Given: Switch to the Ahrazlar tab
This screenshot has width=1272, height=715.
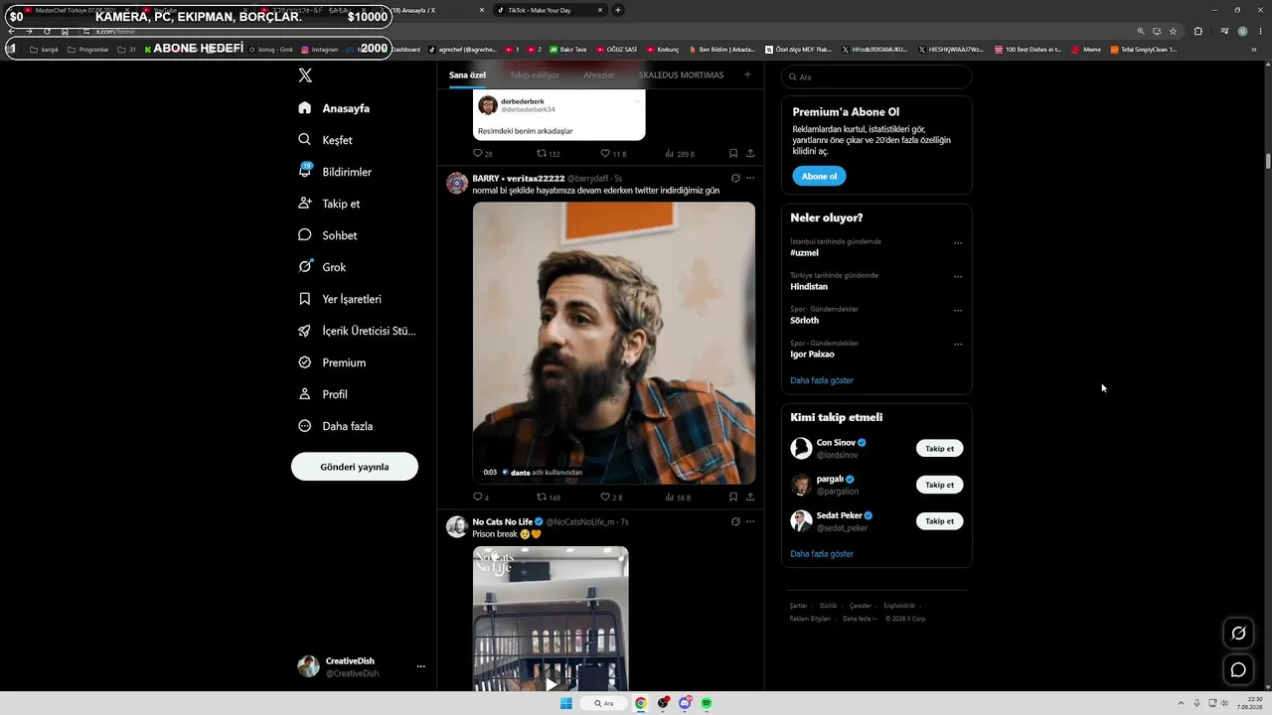Looking at the screenshot, I should point(599,75).
